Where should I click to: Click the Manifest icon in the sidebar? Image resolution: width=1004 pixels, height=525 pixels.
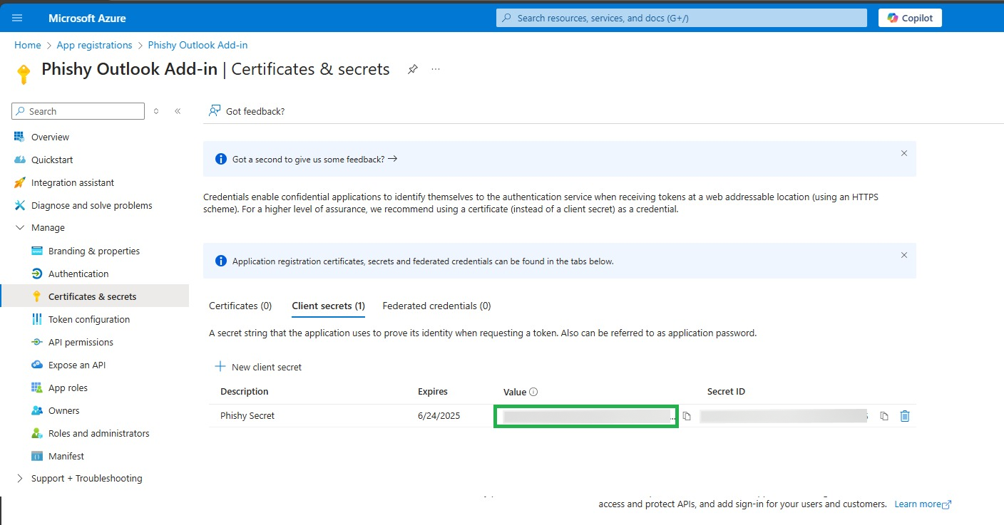coord(37,456)
